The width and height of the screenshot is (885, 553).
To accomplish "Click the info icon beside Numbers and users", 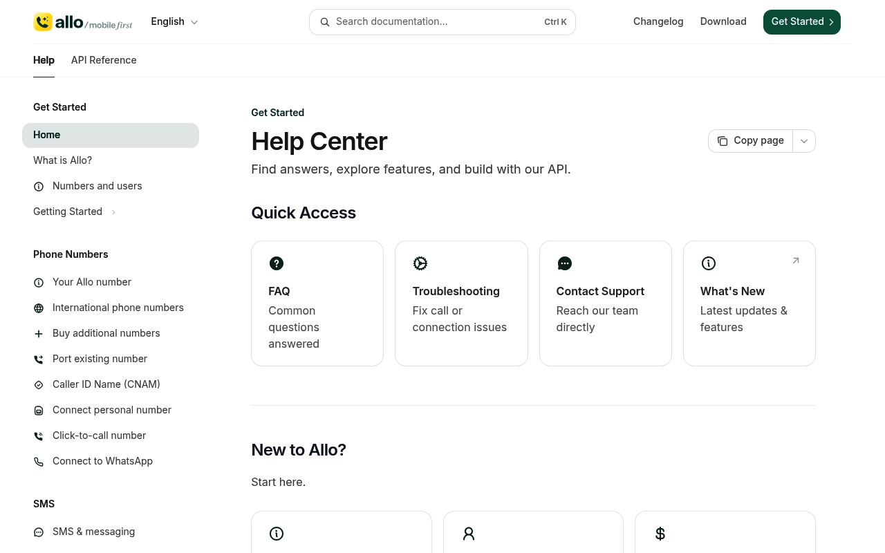I will tap(39, 187).
